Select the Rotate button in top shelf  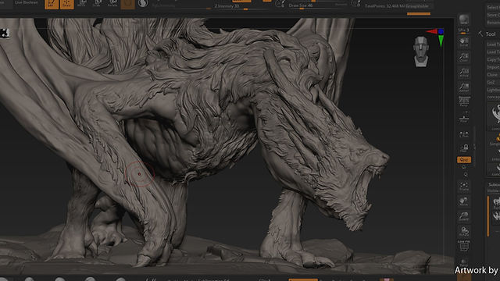(112, 3)
